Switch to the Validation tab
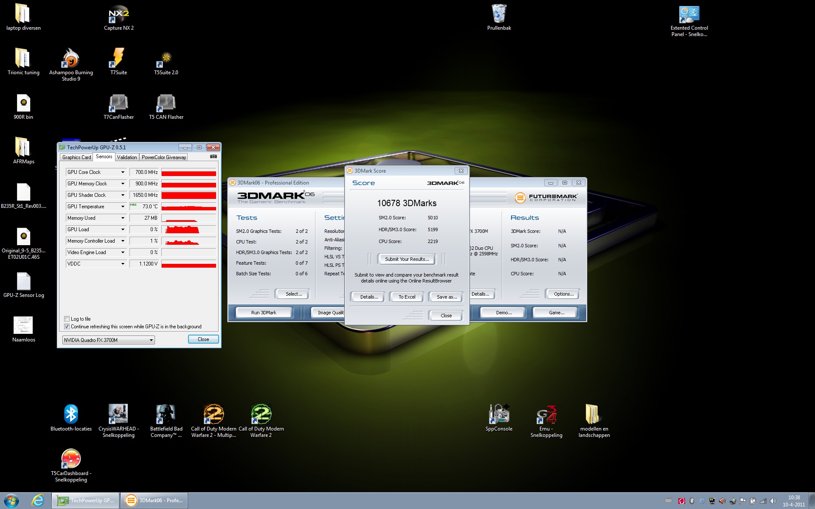Viewport: 815px width, 509px height. (127, 157)
